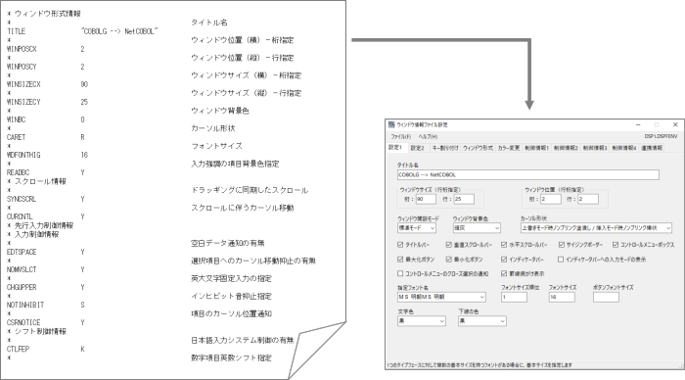Select the 制御情報1 tab
The height and width of the screenshot is (380, 685).
coord(536,148)
